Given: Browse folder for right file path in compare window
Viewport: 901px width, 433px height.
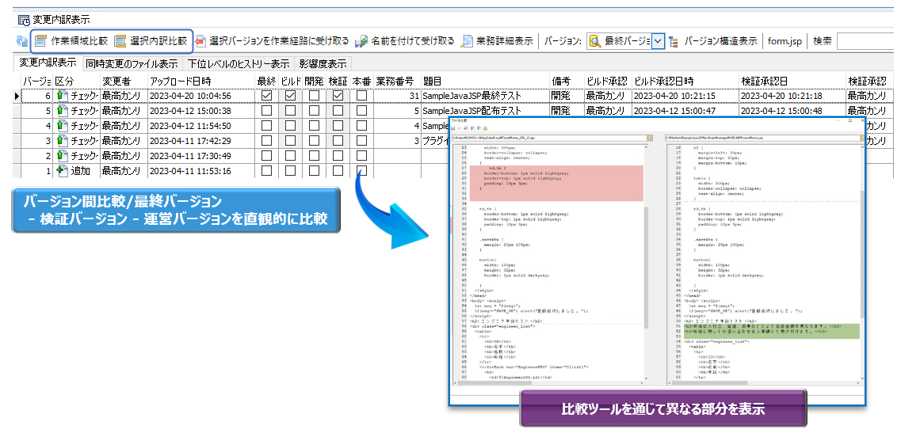Looking at the screenshot, I should 862,138.
